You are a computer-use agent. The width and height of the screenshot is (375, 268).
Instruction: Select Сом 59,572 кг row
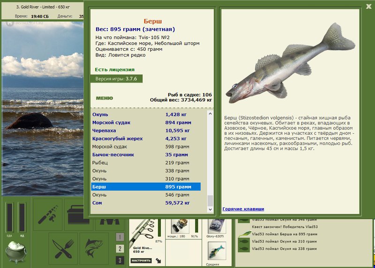click(x=146, y=203)
